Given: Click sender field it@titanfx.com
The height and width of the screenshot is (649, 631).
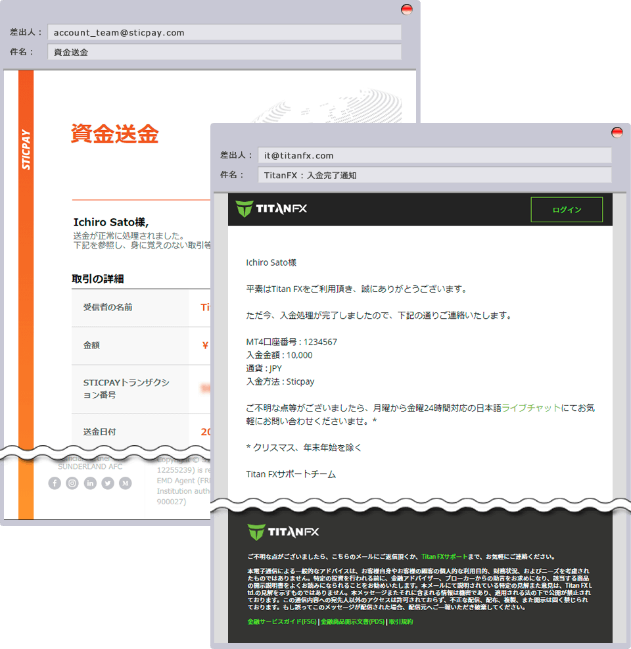Looking at the screenshot, I should tap(434, 155).
